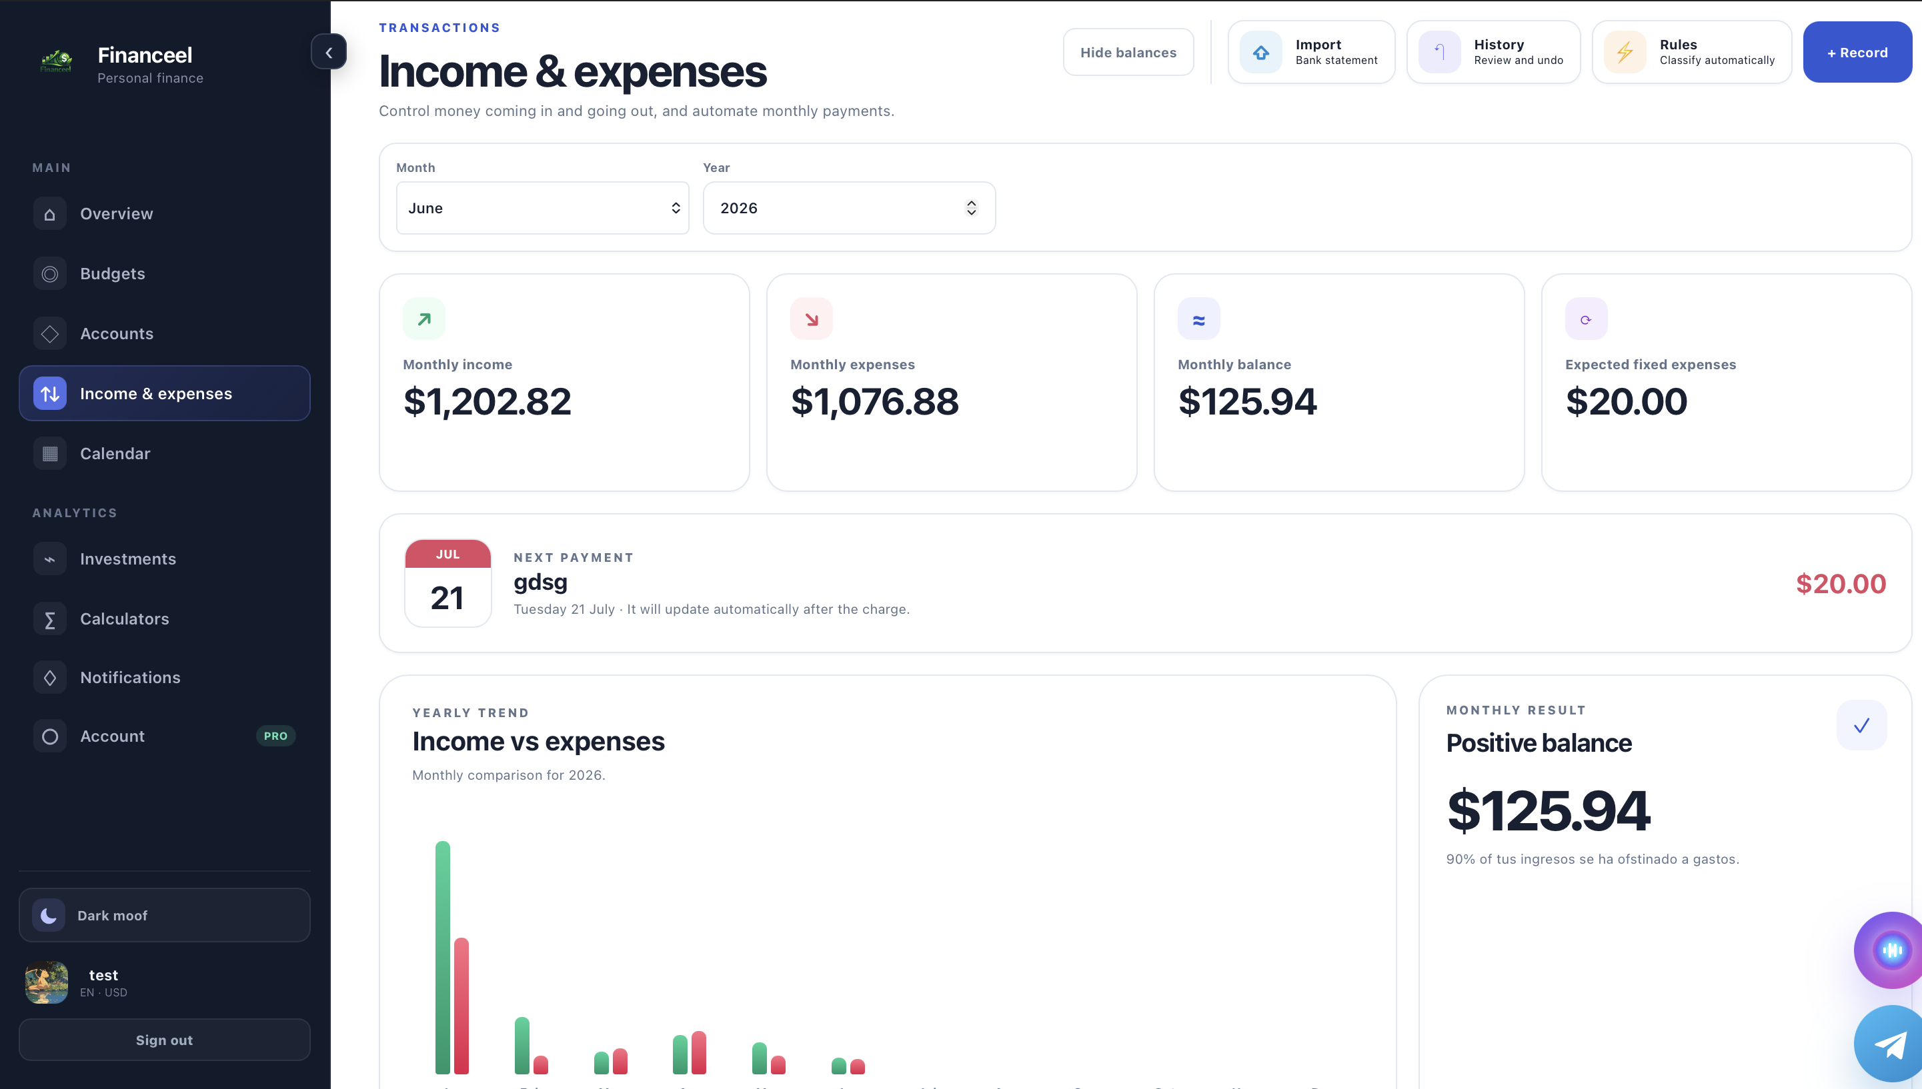
Task: Click the gdsg next payment name
Action: pyautogui.click(x=540, y=582)
